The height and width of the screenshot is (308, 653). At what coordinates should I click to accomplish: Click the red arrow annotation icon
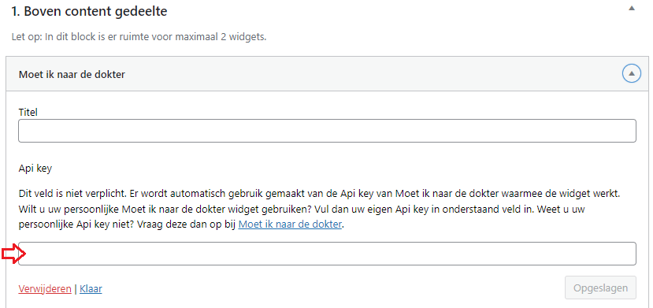tap(14, 254)
